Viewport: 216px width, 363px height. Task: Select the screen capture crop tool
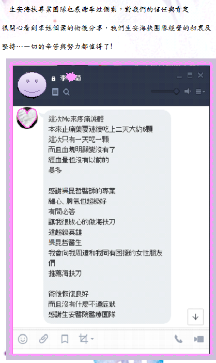click(x=84, y=339)
